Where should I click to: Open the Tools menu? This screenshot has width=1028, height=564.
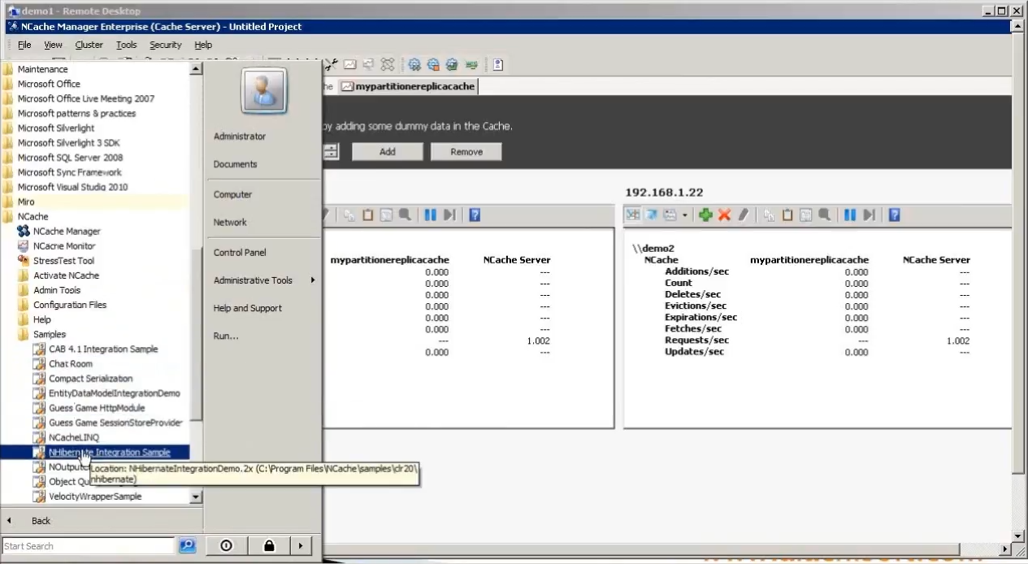point(126,45)
